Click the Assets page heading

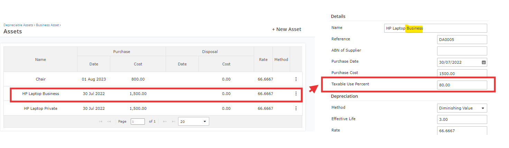(x=13, y=31)
